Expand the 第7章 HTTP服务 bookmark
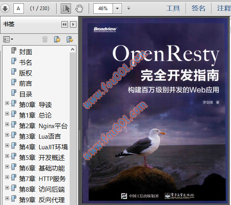This screenshot has height=205, width=231. (x=7, y=177)
